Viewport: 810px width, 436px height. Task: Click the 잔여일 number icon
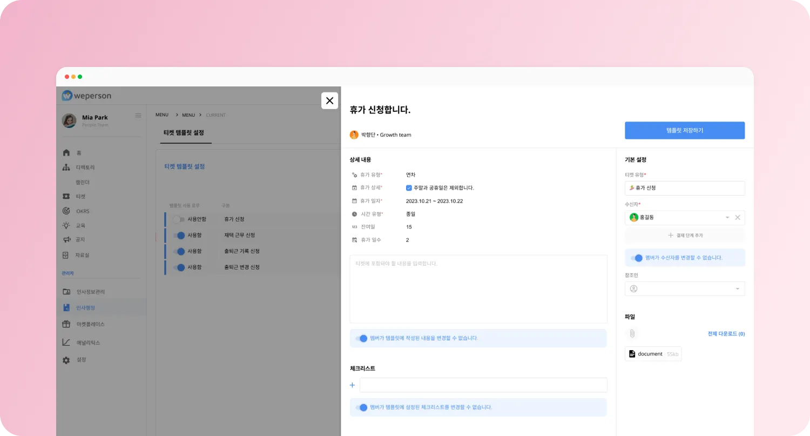[x=354, y=227]
